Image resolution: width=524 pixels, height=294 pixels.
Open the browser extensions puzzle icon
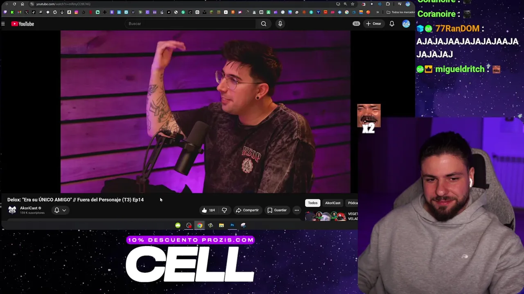388,4
